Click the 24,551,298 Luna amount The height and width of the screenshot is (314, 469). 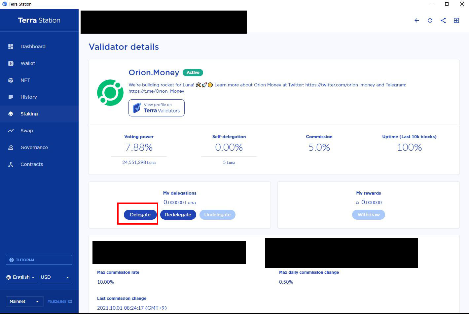click(139, 162)
